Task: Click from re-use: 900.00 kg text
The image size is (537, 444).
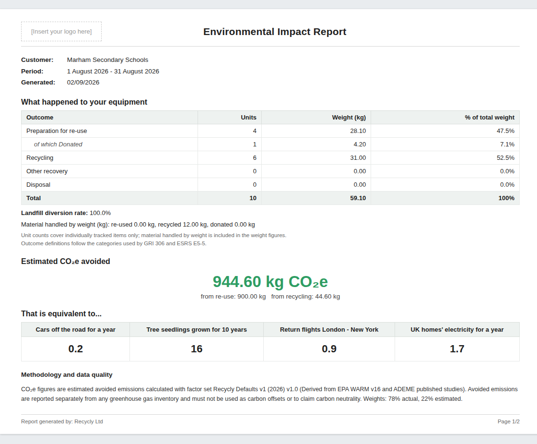Action: click(x=233, y=297)
